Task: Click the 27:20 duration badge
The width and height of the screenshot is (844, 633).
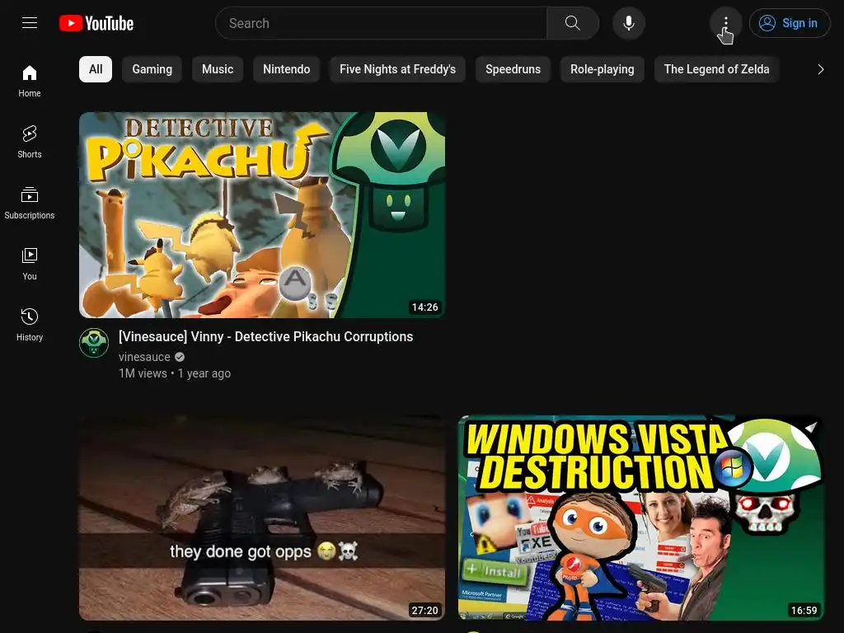Action: (424, 610)
